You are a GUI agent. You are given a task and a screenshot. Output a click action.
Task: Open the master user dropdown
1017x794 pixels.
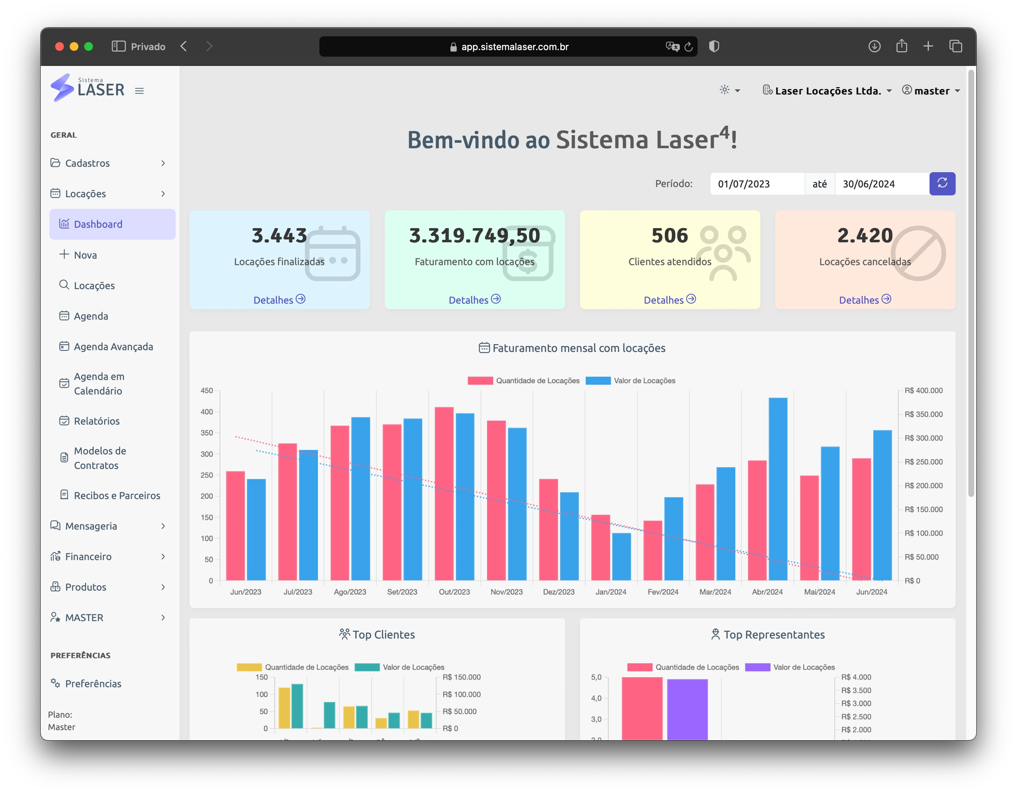click(931, 90)
